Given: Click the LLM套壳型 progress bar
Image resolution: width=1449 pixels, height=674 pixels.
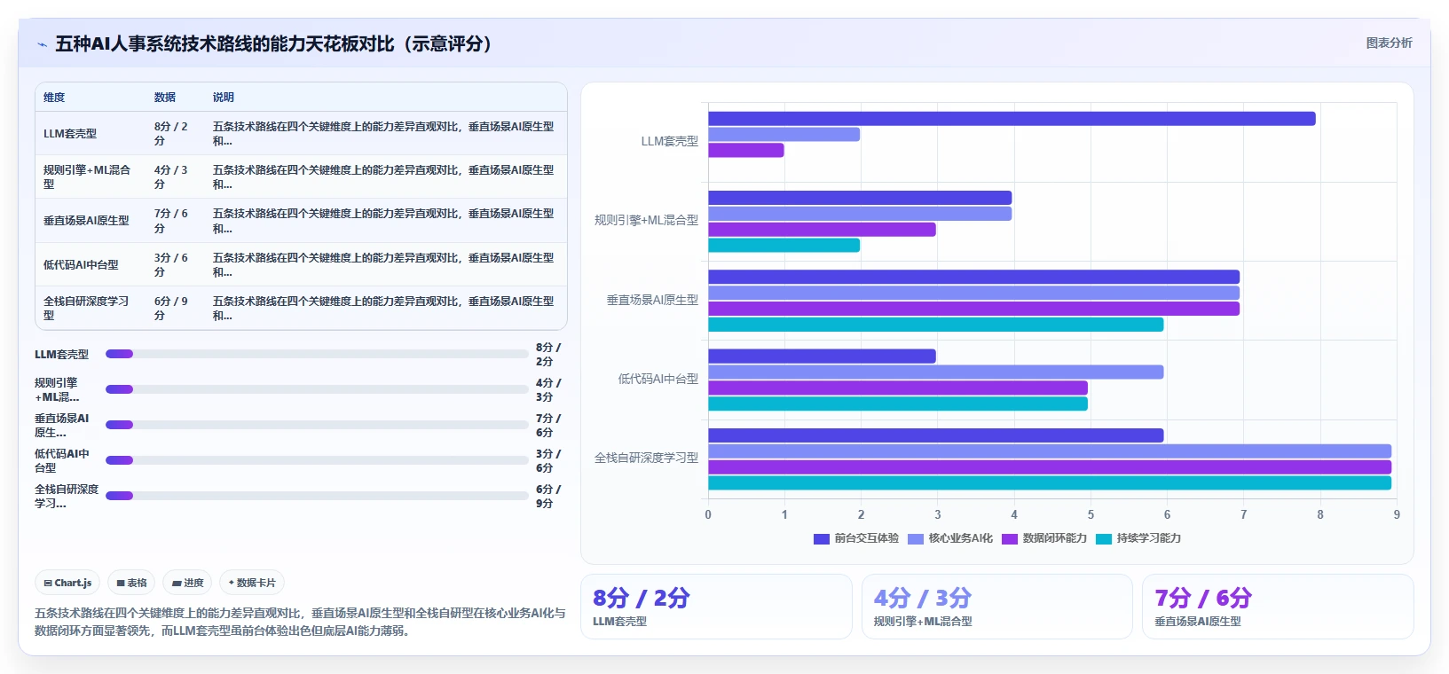Looking at the screenshot, I should coord(317,354).
